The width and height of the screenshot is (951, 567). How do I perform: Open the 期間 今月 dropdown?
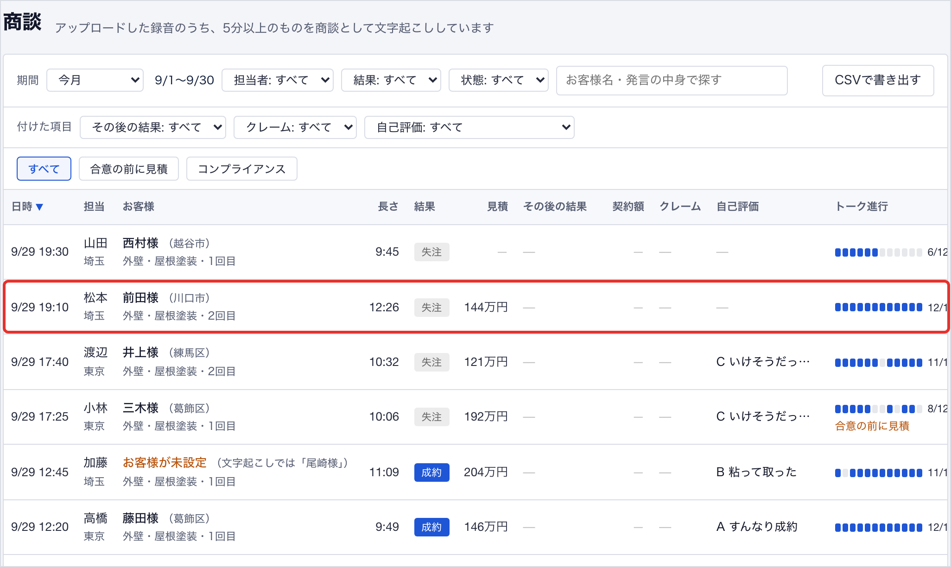point(95,80)
